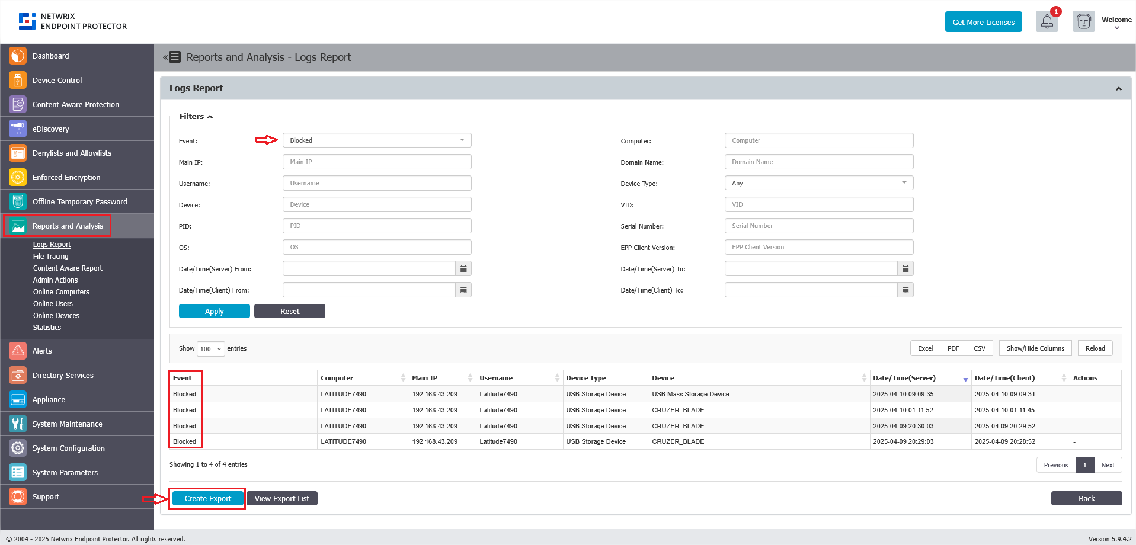Open Offline Temporary Password
The height and width of the screenshot is (545, 1136).
(x=80, y=201)
